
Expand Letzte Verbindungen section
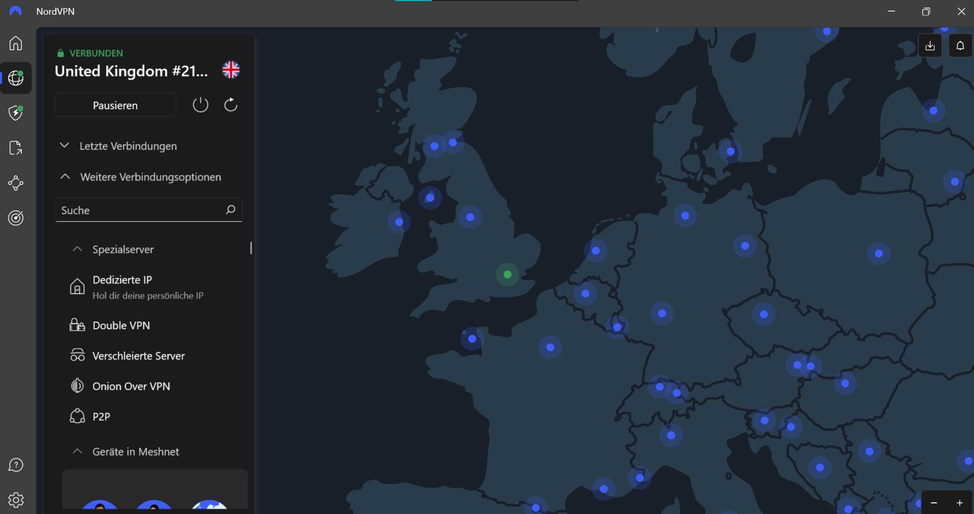(119, 146)
